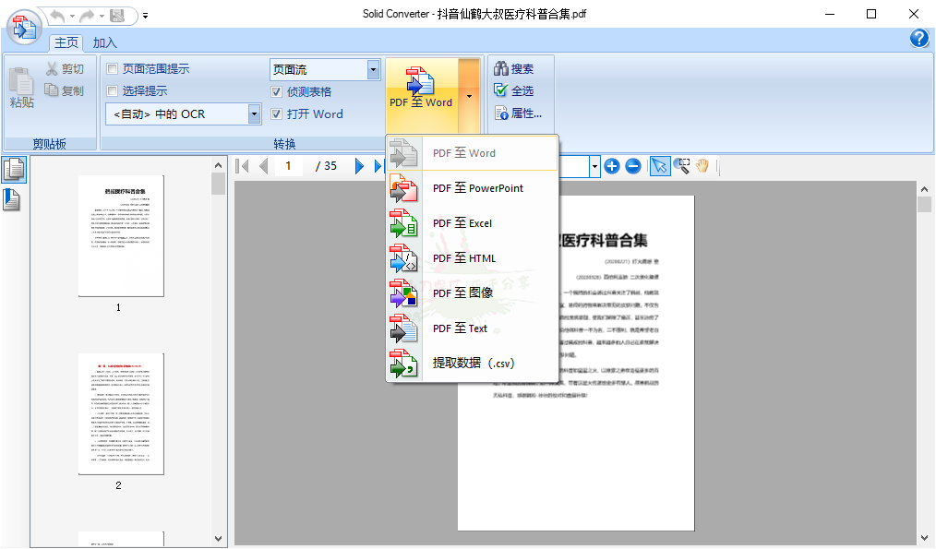
Task: Enable the 页面范围提示 checkbox
Action: [113, 68]
